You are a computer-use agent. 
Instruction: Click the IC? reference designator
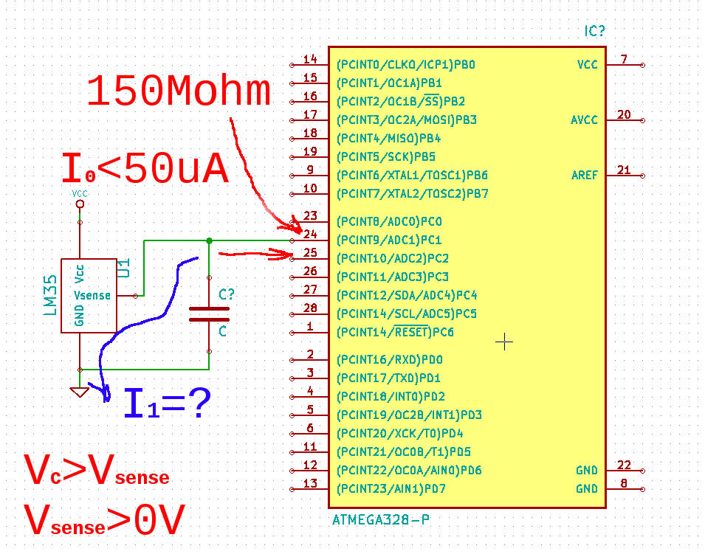tap(594, 31)
